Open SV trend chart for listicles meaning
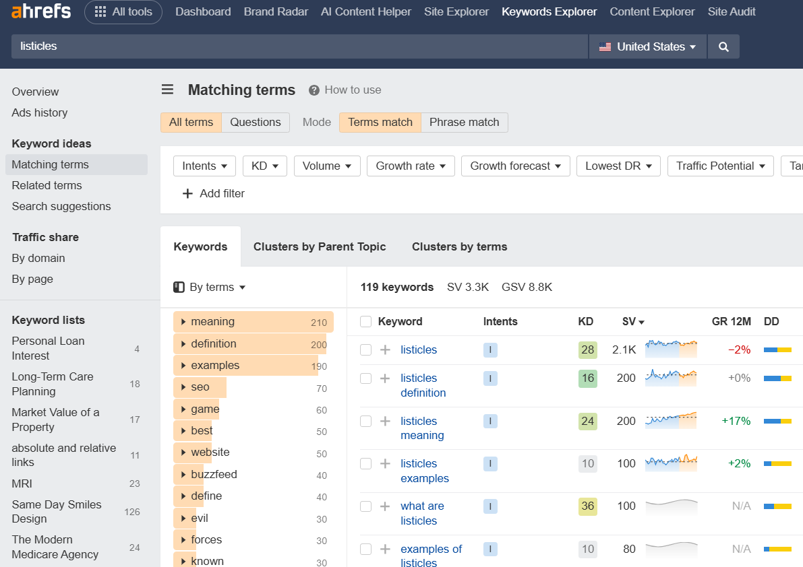 (x=671, y=420)
